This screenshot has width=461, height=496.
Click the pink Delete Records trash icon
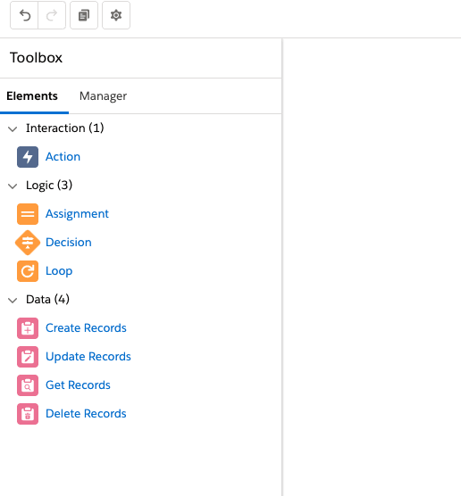point(28,414)
